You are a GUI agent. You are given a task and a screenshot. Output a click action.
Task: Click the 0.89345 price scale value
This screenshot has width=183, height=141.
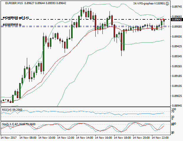(x=177, y=56)
